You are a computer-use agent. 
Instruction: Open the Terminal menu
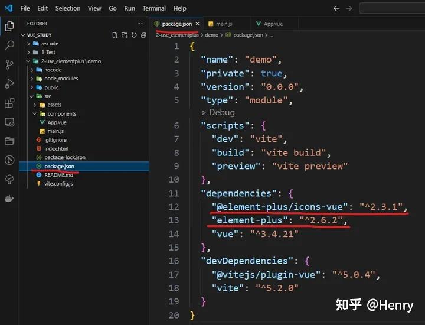[154, 8]
